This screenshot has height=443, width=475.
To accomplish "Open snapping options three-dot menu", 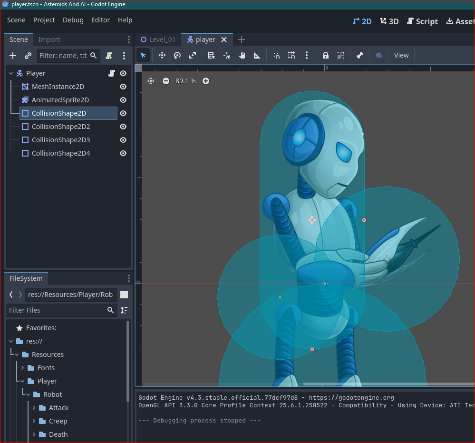I will pos(307,55).
